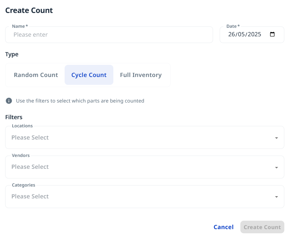Select the month '05' in Date field

tap(242, 34)
